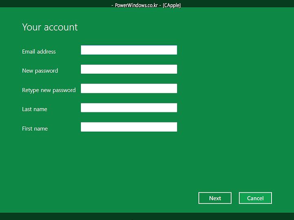
Task: Click the First name label
Action: coord(35,128)
